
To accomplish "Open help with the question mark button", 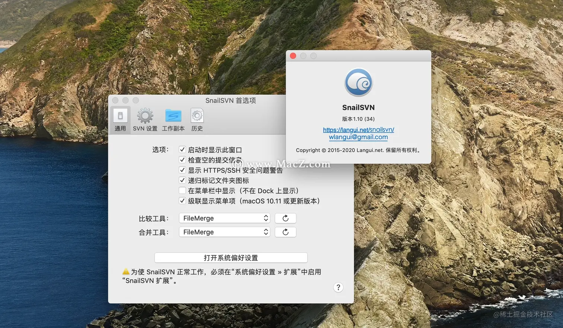I will tap(338, 287).
